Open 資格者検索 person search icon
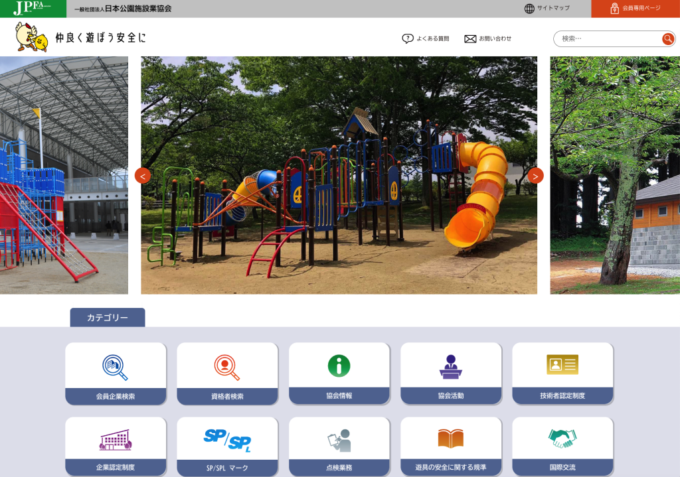 [227, 367]
